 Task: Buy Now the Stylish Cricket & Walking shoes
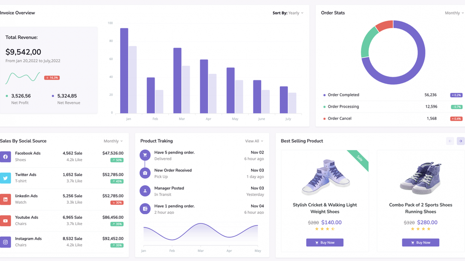tap(325, 242)
